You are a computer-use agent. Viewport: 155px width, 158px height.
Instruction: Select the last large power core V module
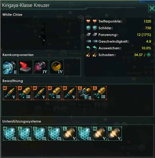[115, 134]
